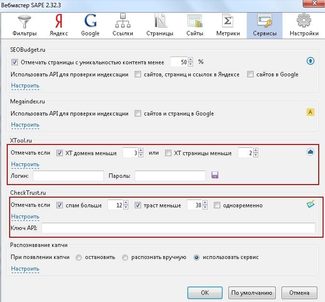Toggle XT домена меньше checkbox
The width and height of the screenshot is (325, 302).
click(59, 153)
